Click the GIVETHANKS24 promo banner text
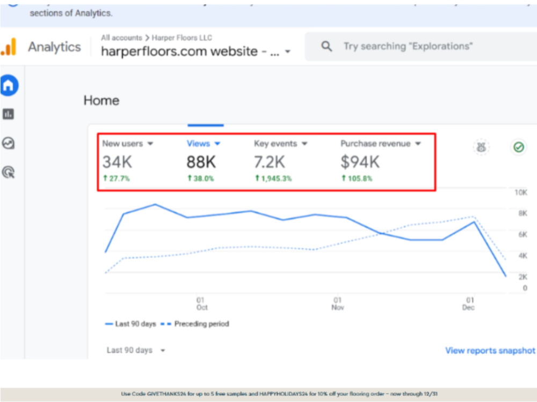Viewport: 537px width, 402px height. tap(279, 394)
